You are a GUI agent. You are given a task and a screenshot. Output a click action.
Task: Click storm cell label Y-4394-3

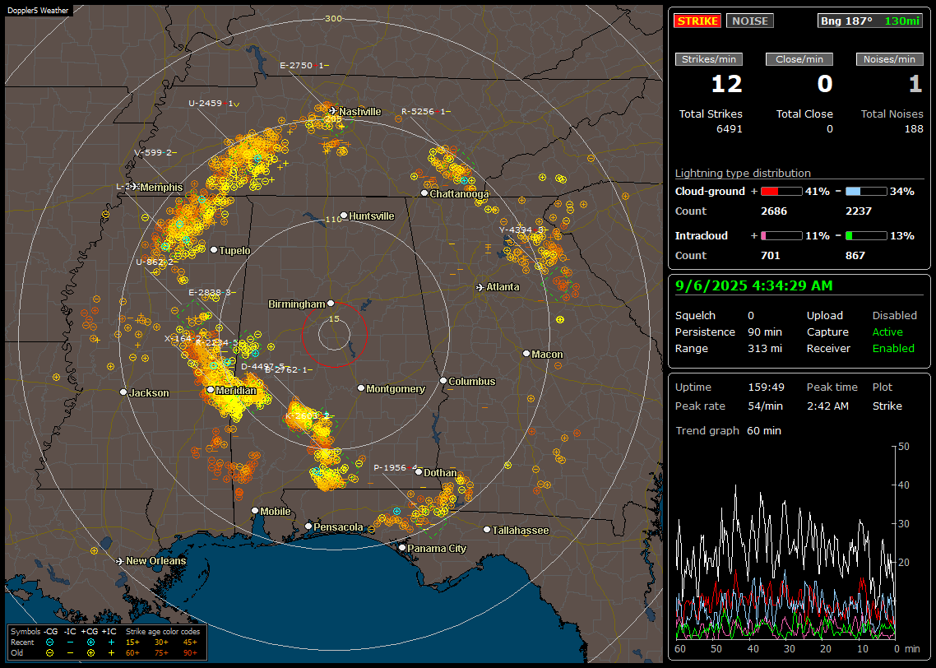coord(521,230)
